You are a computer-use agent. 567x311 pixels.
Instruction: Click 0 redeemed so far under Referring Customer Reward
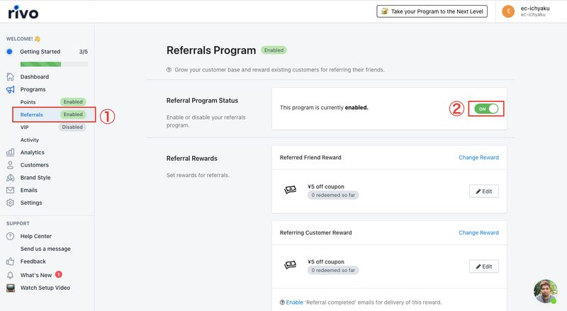click(333, 270)
